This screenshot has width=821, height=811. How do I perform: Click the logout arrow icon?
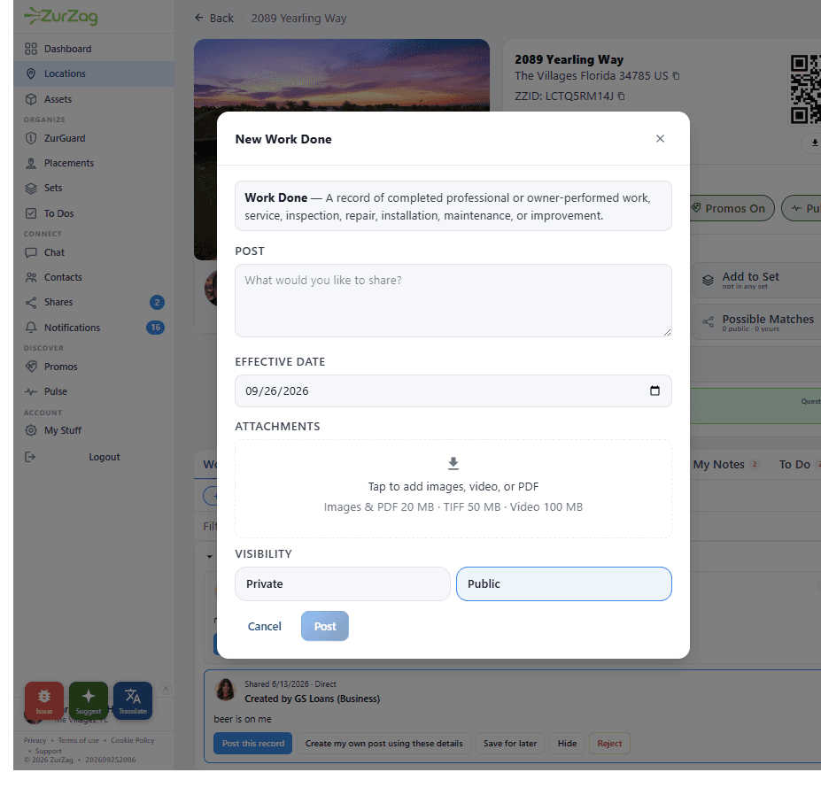(x=30, y=457)
